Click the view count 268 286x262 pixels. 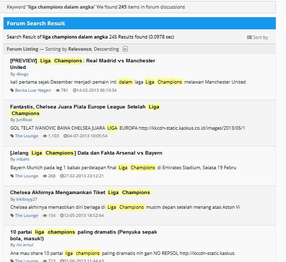52,176
